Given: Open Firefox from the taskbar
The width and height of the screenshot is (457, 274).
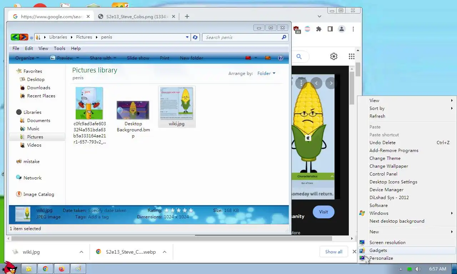Looking at the screenshot, I should pyautogui.click(x=62, y=269).
